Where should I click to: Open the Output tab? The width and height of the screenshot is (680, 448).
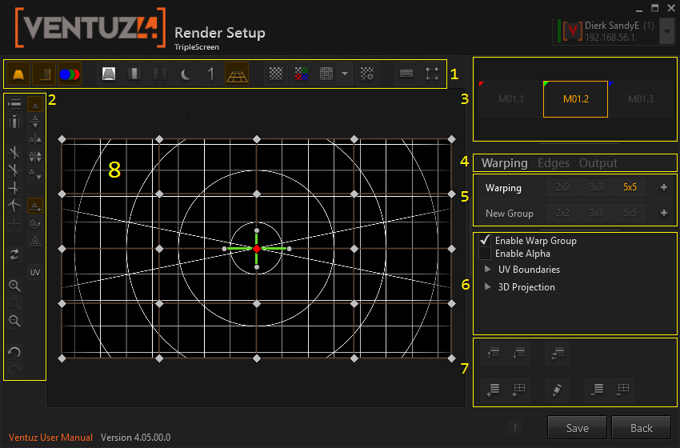point(598,163)
